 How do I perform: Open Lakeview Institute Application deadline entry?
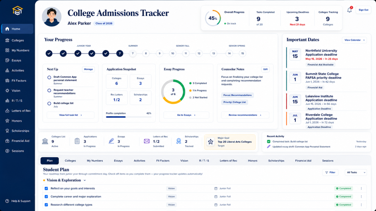[x=326, y=102]
